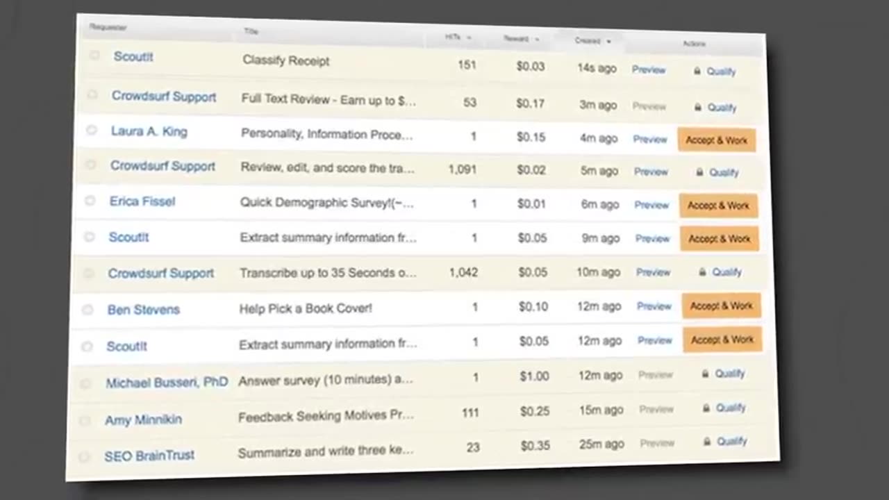This screenshot has height=500, width=889.
Task: Preview the Personality, Information Processing HIT
Action: pos(650,140)
